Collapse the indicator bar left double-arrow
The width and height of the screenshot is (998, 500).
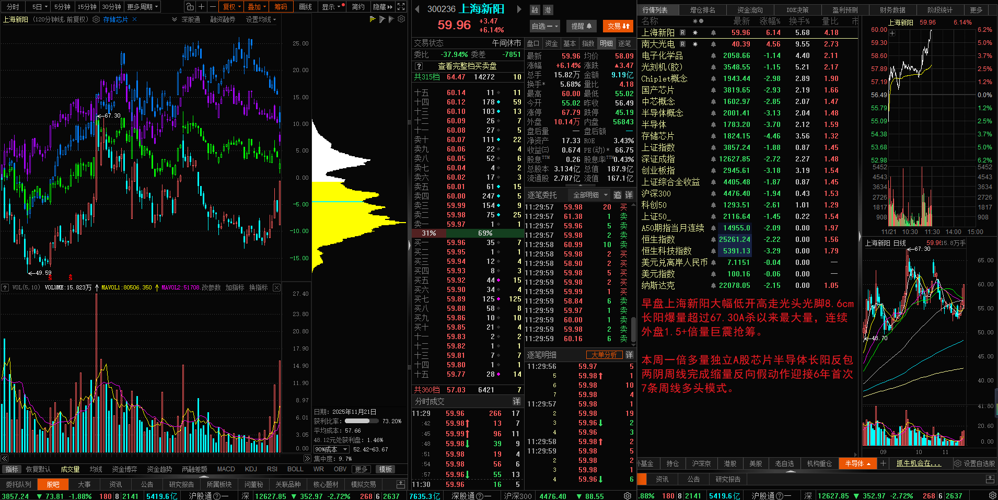(5, 458)
